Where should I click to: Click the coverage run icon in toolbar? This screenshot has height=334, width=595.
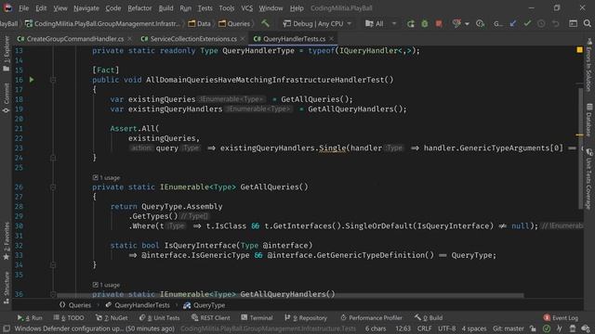tap(456, 24)
